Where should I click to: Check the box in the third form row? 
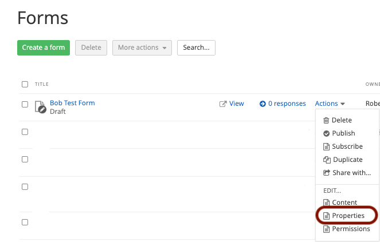[25, 159]
